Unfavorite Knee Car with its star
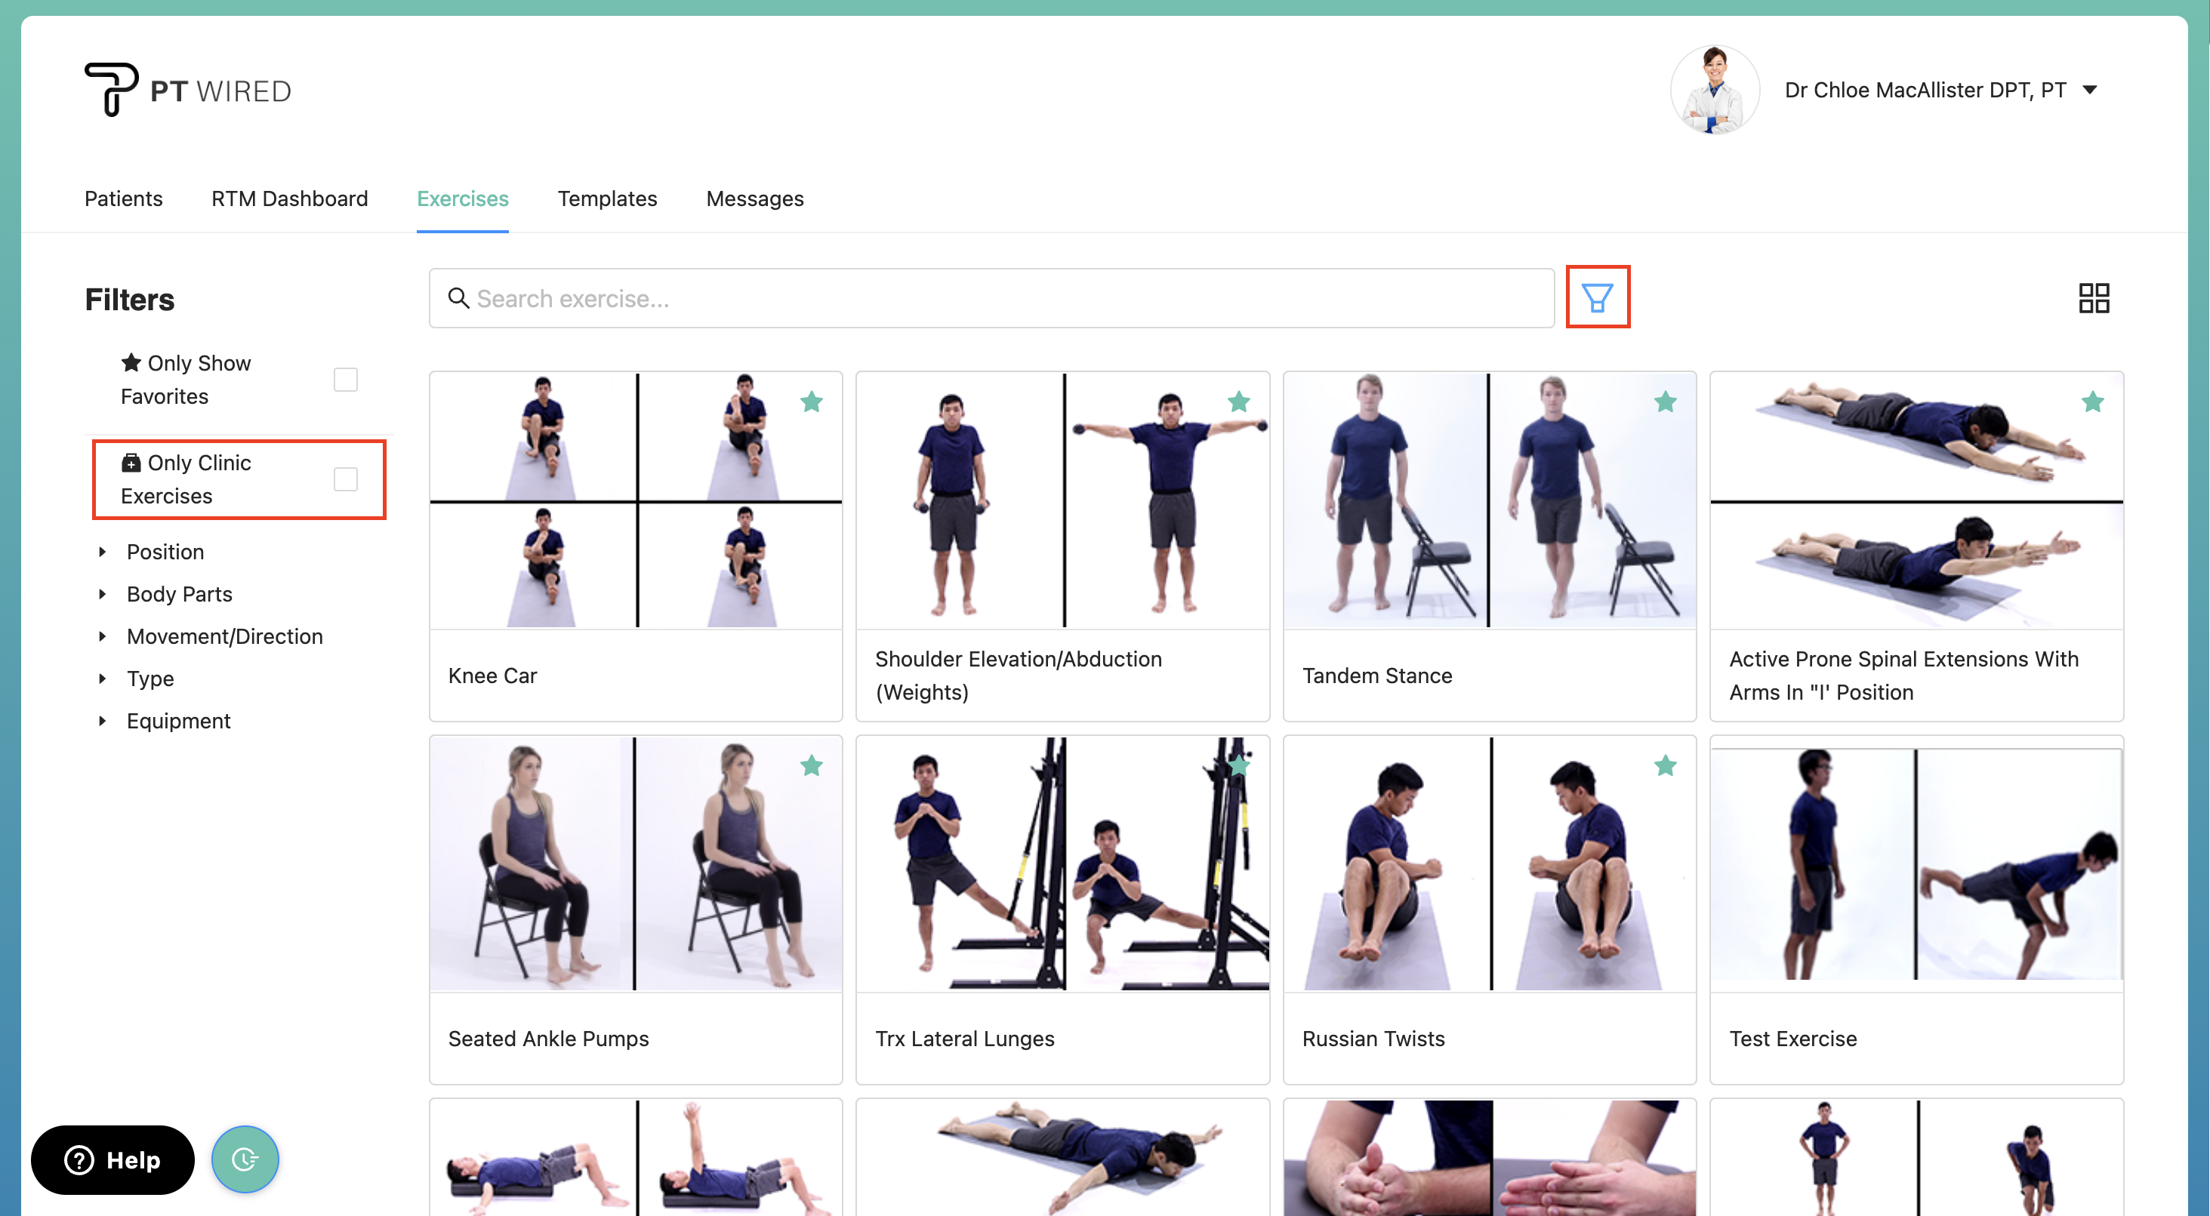Image resolution: width=2210 pixels, height=1216 pixels. (811, 402)
